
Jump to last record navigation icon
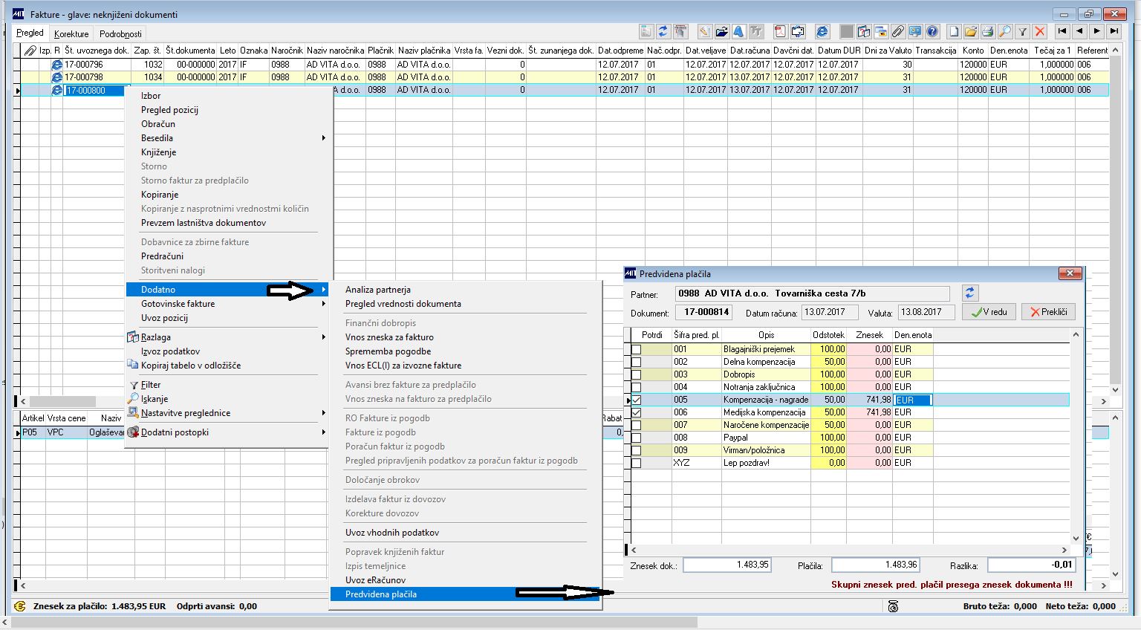[x=1114, y=31]
